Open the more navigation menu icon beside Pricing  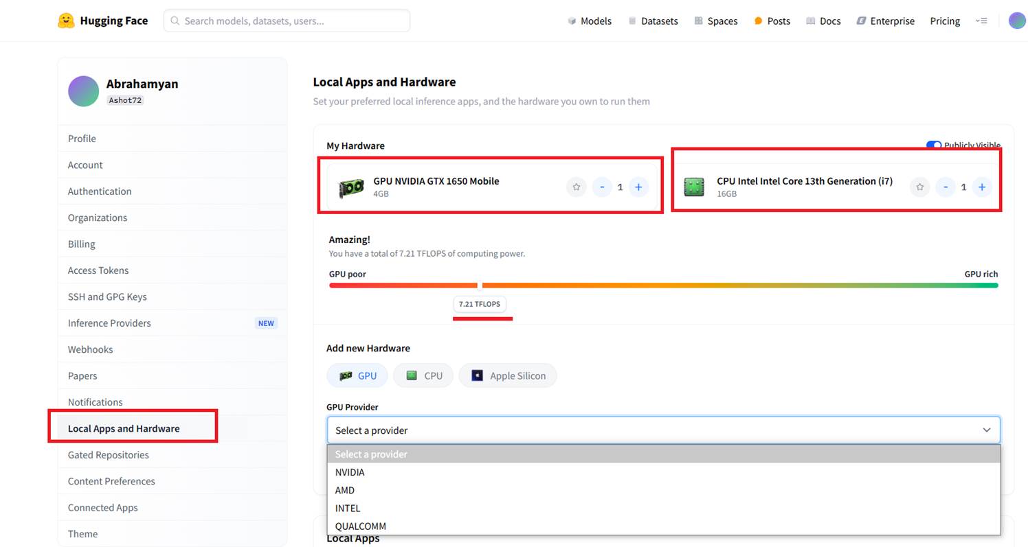981,21
